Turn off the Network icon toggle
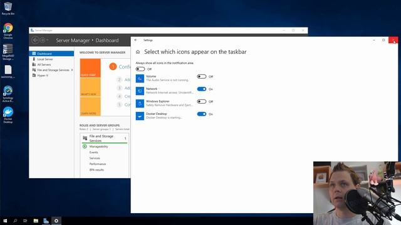 tap(202, 89)
